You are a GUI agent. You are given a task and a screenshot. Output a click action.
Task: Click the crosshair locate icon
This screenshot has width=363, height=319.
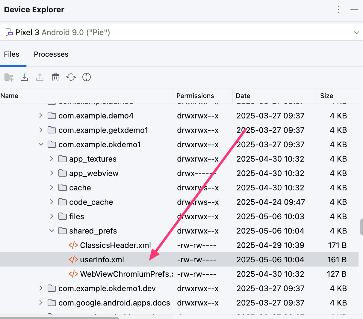click(x=87, y=77)
